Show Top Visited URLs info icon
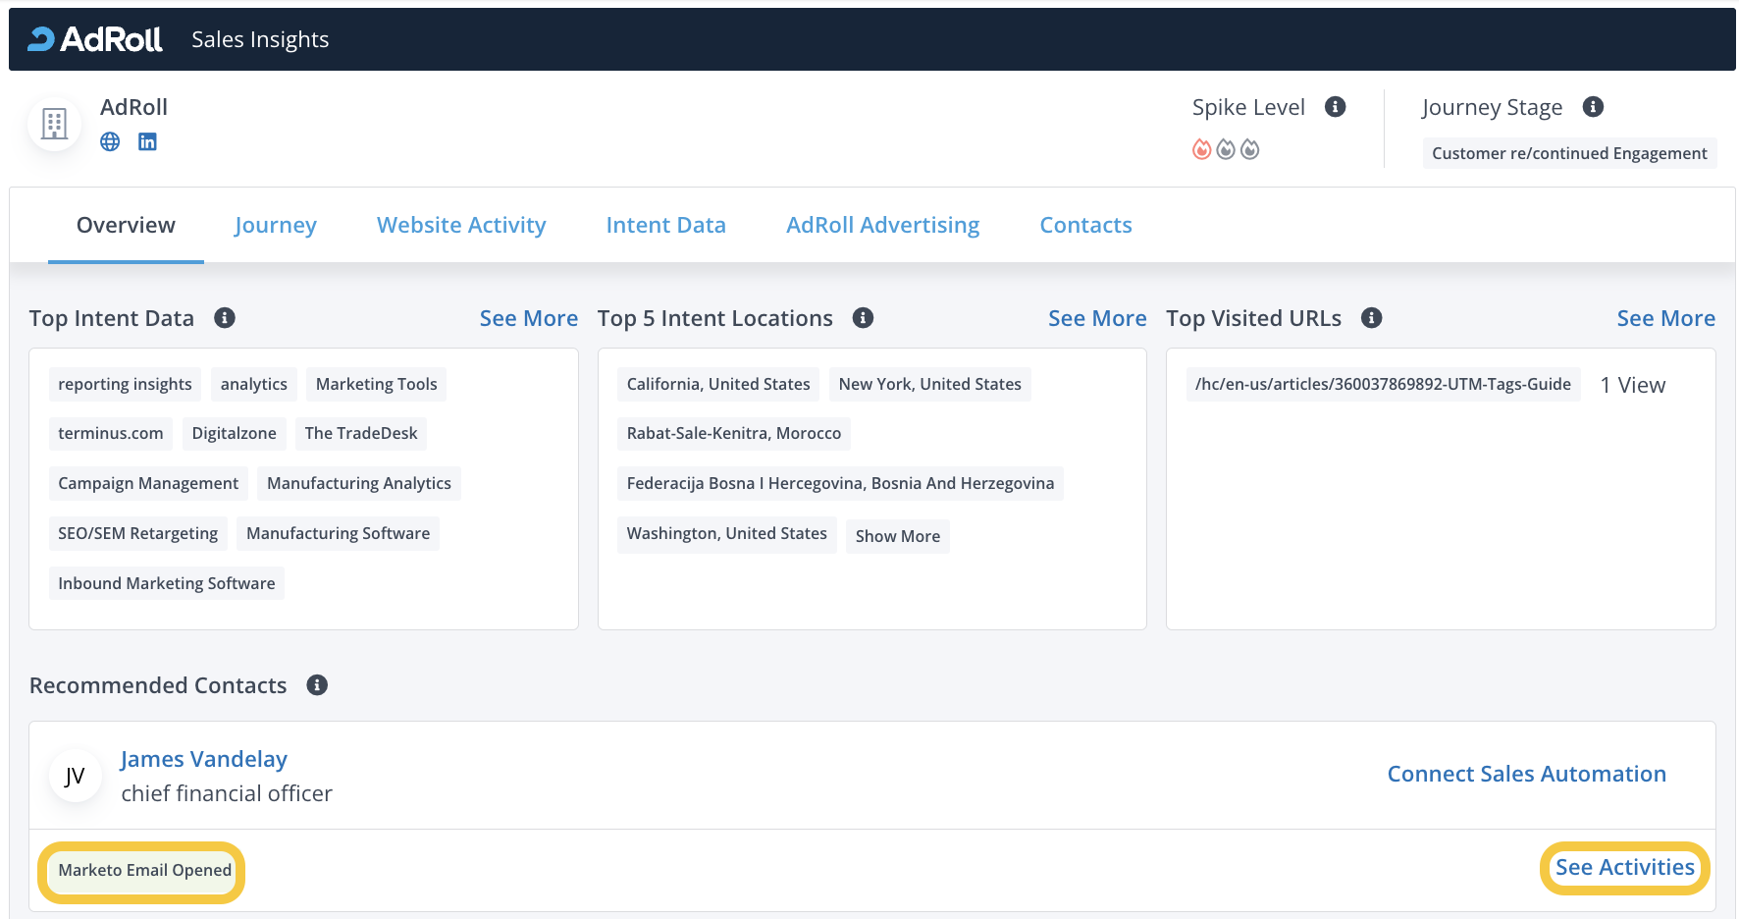Screen dimensions: 1739x919 (1372, 318)
